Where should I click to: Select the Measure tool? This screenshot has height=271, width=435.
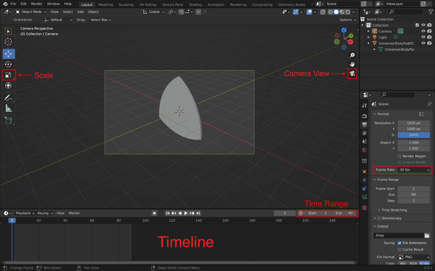[x=8, y=108]
